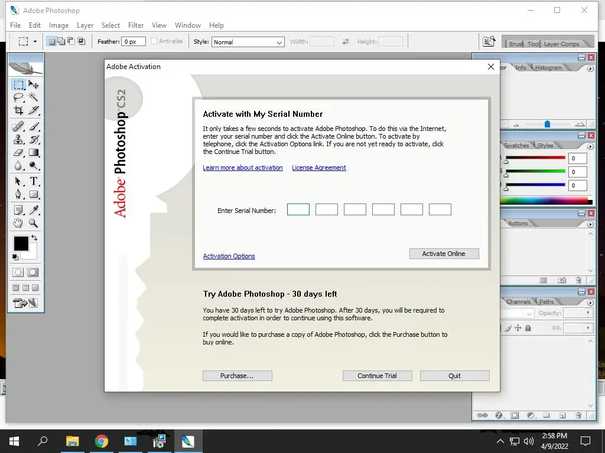The height and width of the screenshot is (453, 605).
Task: Select the Gradient tool
Action: (34, 153)
